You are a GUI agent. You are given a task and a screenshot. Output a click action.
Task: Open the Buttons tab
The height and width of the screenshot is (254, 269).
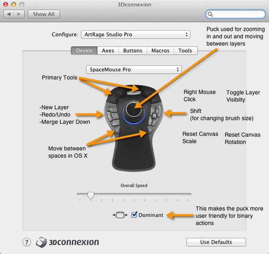coord(133,51)
